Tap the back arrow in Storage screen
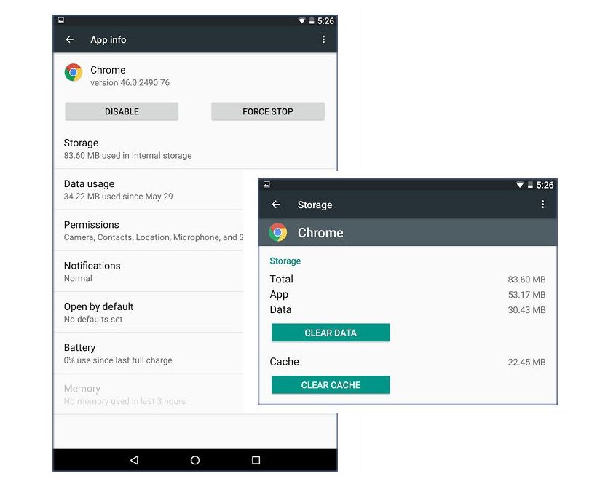The image size is (616, 503). pyautogui.click(x=276, y=205)
